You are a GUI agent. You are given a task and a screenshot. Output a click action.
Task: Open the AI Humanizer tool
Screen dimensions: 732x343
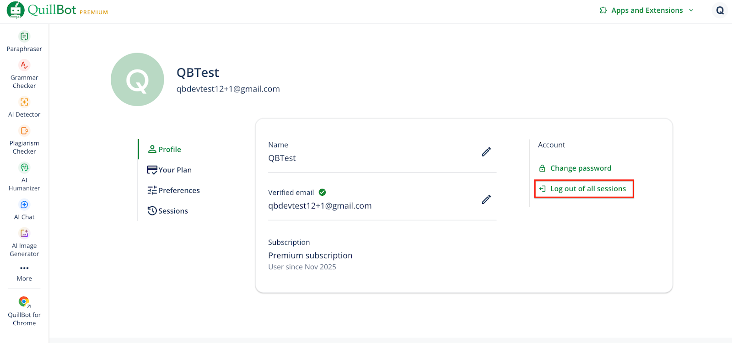click(x=24, y=177)
